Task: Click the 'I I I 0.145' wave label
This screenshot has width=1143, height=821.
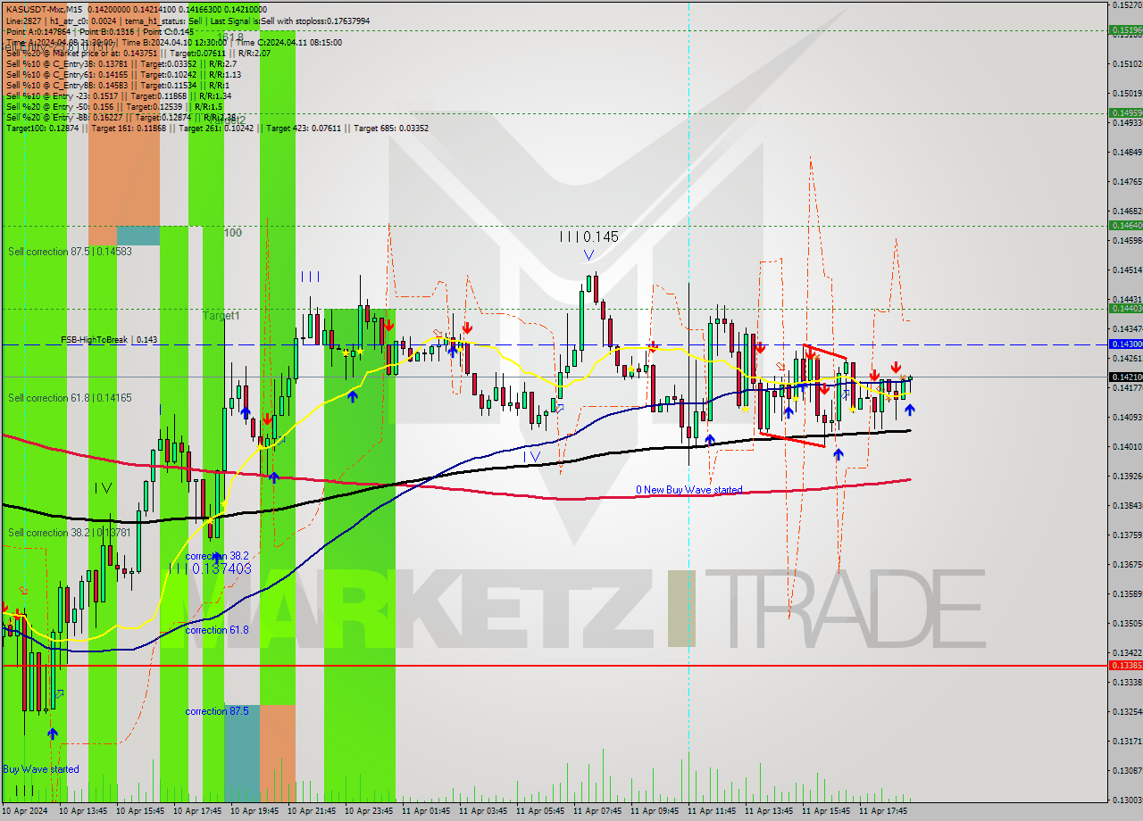Action: 588,236
